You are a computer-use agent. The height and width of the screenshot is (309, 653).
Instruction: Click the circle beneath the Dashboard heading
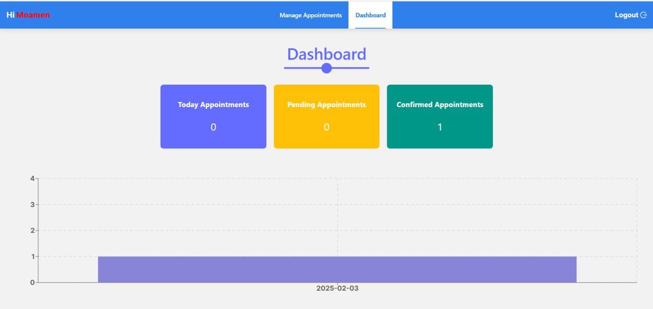(326, 68)
